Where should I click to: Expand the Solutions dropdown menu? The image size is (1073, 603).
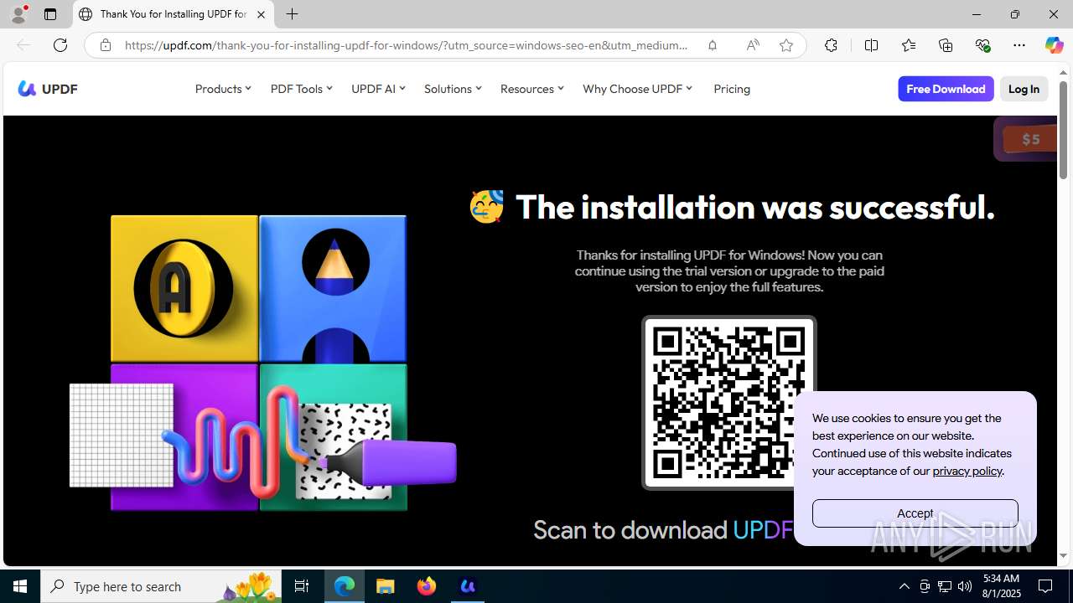453,89
